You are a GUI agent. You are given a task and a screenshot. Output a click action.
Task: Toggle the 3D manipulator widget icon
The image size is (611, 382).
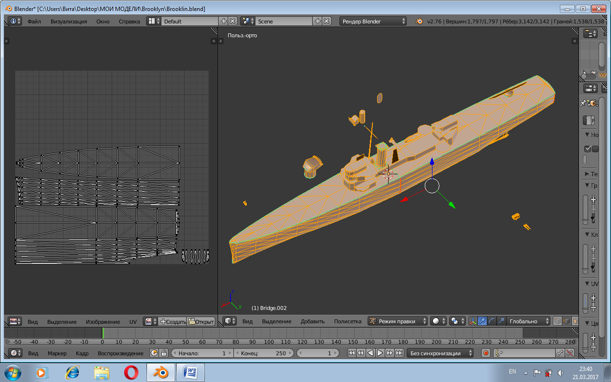(473, 321)
